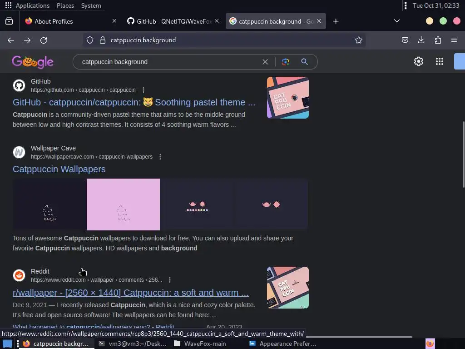Open GitHub result favicon
The image size is (465, 349).
click(19, 85)
